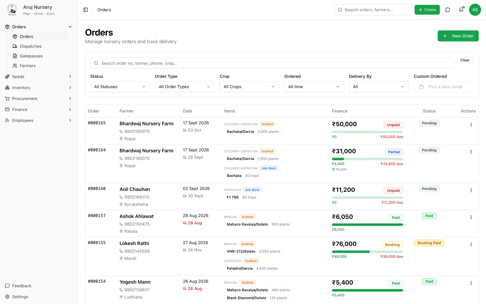Open the All Order Types dropdown
This screenshot has width=486, height=304.
[185, 87]
